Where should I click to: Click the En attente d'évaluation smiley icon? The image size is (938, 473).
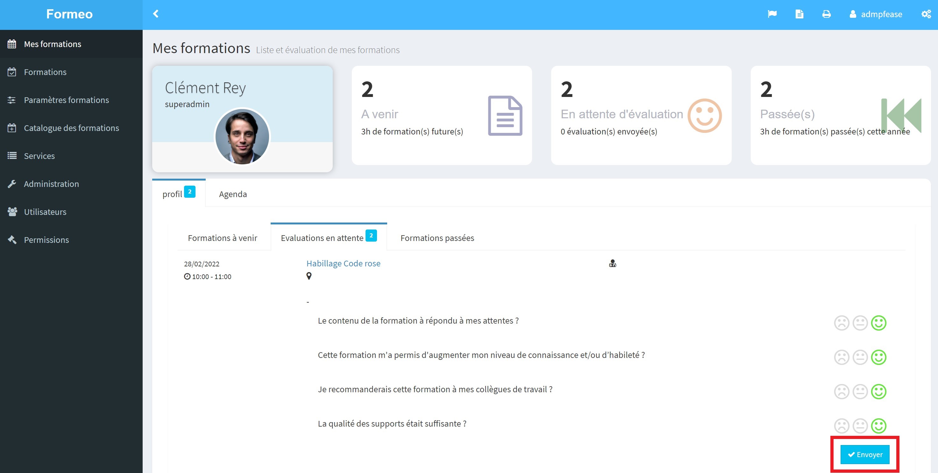tap(704, 116)
